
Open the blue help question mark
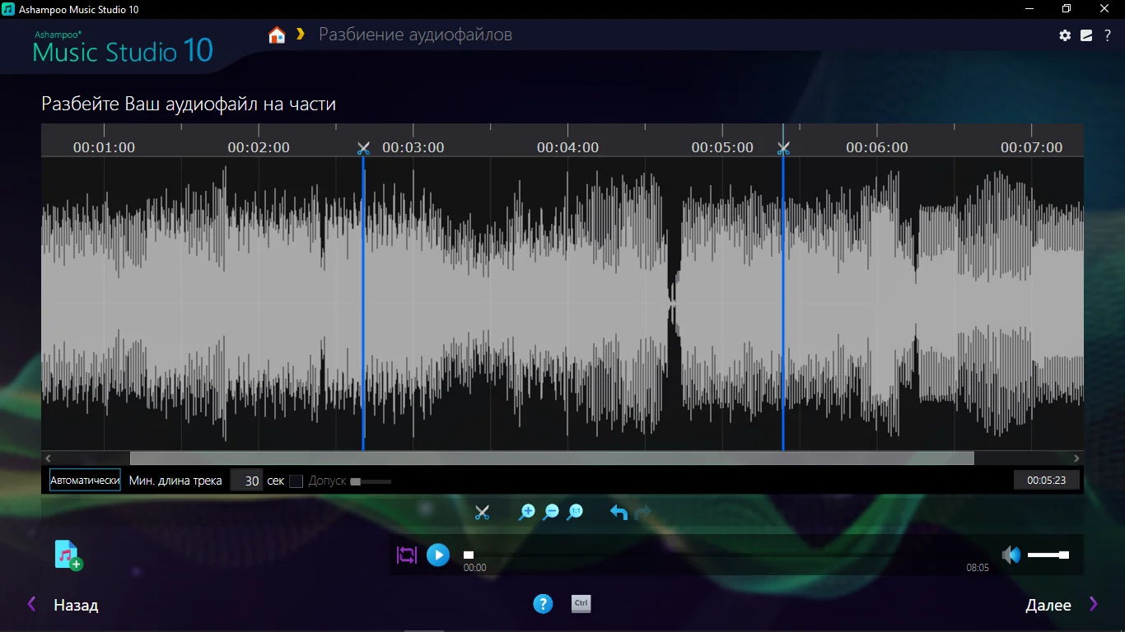542,604
